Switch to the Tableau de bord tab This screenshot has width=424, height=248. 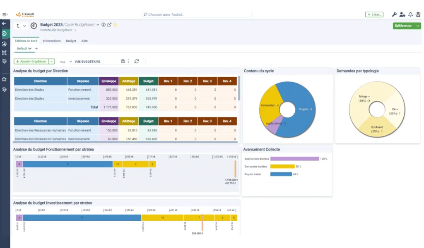pos(26,41)
